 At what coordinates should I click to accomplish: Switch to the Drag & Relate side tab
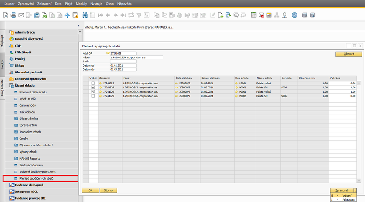pyautogui.click(x=2, y=88)
